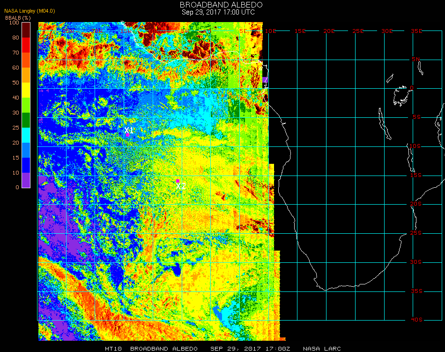445x352 pixels.
Task: Choose the light green 30-40 legend swatch
Action: tap(26, 105)
